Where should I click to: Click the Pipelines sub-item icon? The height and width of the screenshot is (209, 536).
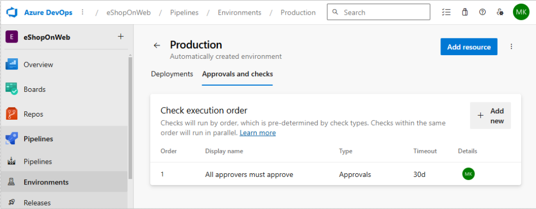pyautogui.click(x=12, y=161)
